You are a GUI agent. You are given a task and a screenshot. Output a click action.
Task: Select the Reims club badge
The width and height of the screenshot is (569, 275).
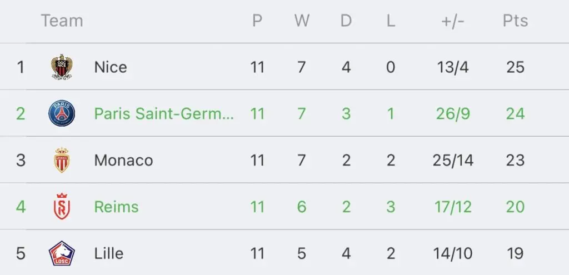[x=62, y=207]
